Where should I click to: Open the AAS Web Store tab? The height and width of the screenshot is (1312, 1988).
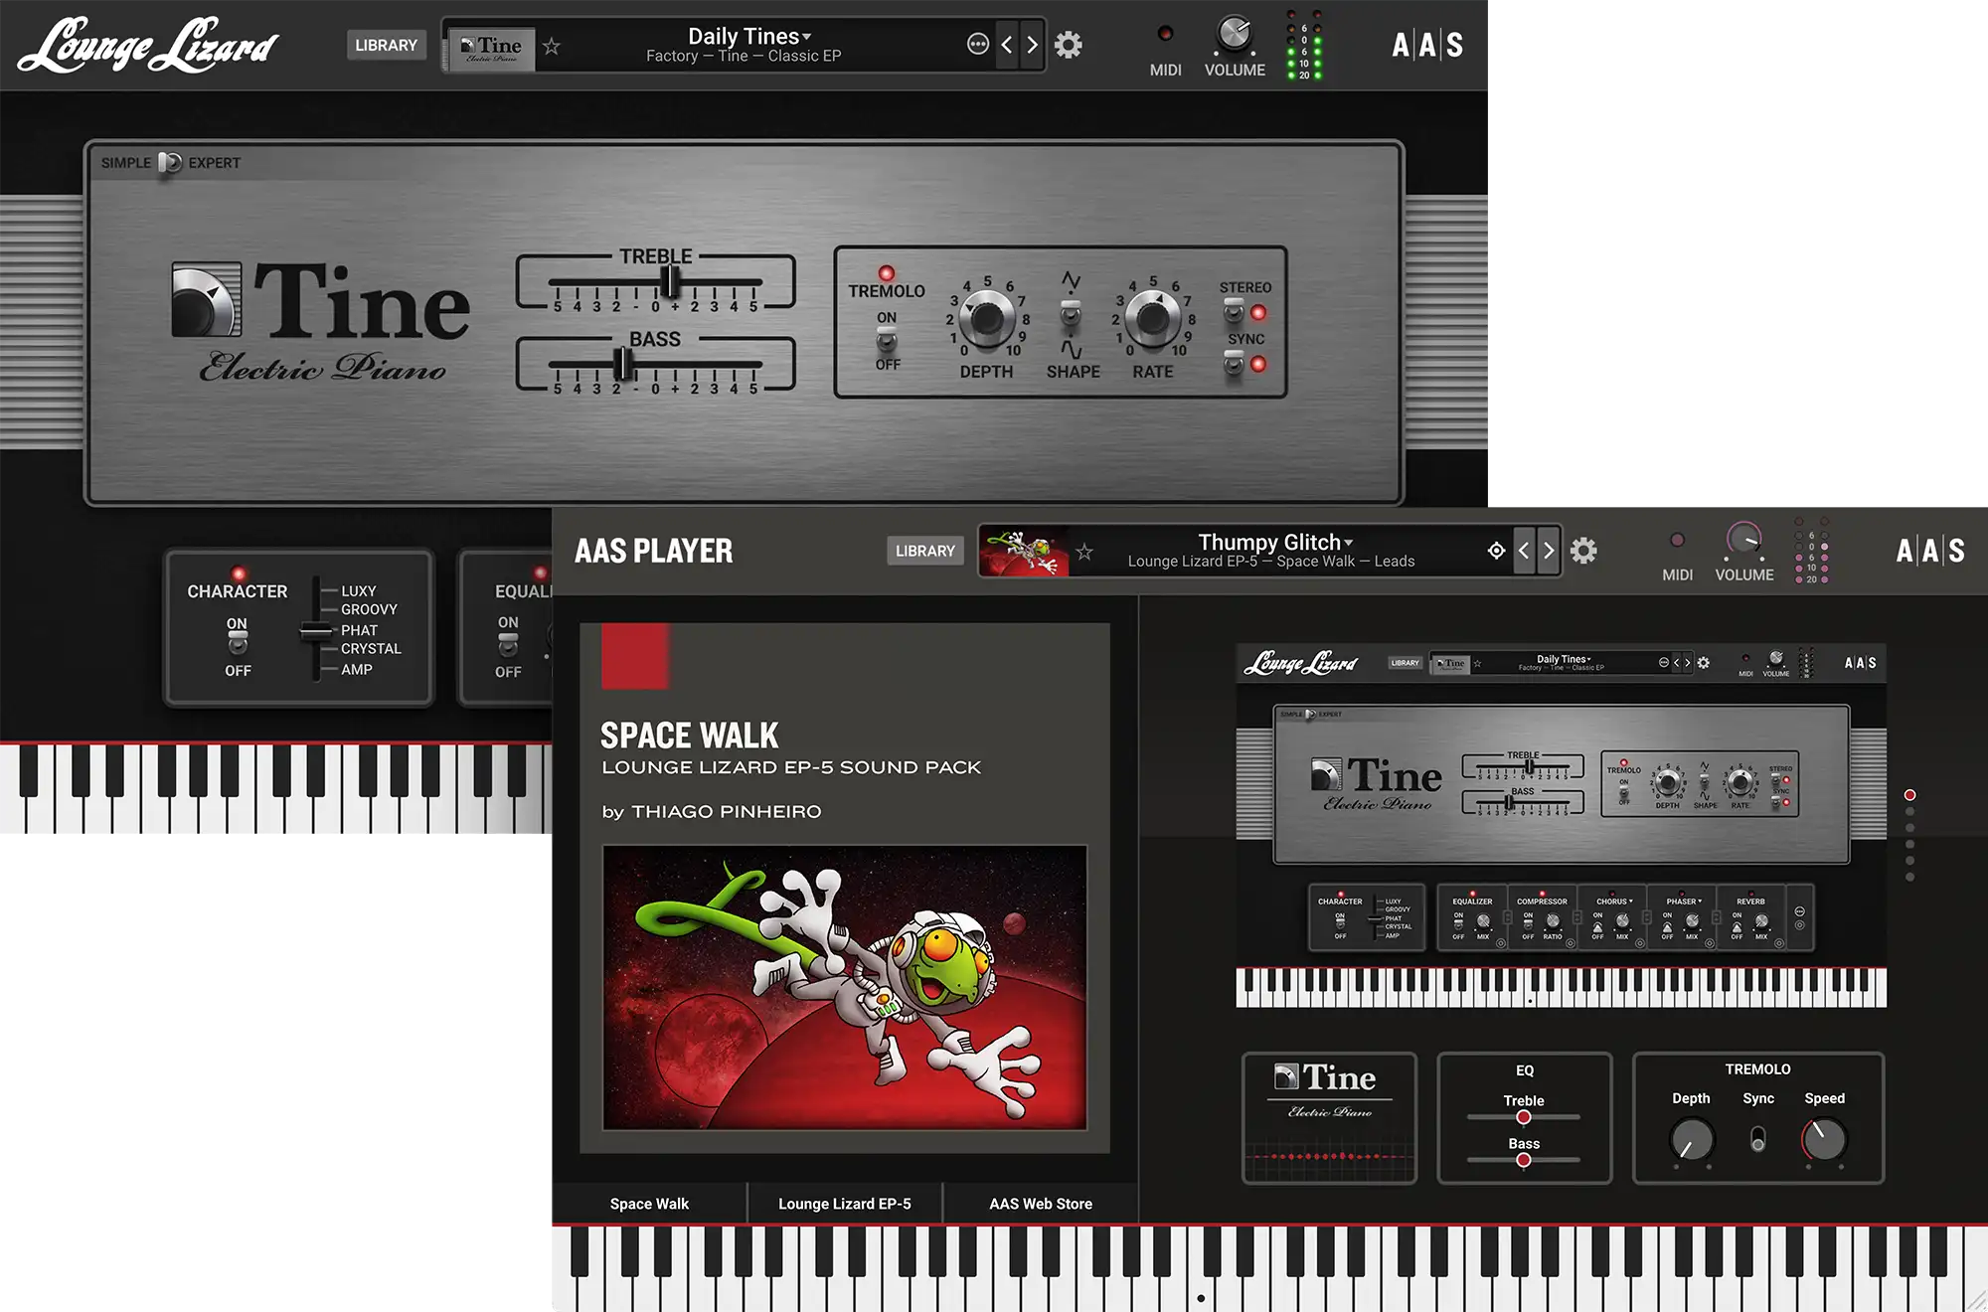pyautogui.click(x=1041, y=1204)
